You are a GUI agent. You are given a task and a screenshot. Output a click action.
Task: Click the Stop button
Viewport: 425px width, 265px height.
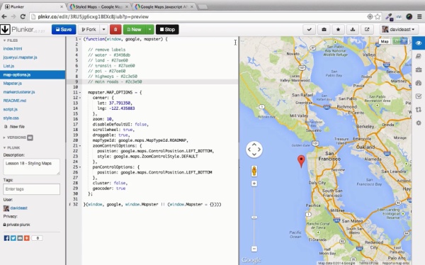(x=167, y=29)
